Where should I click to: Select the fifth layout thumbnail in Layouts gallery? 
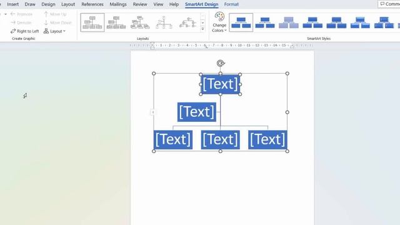pyautogui.click(x=187, y=22)
